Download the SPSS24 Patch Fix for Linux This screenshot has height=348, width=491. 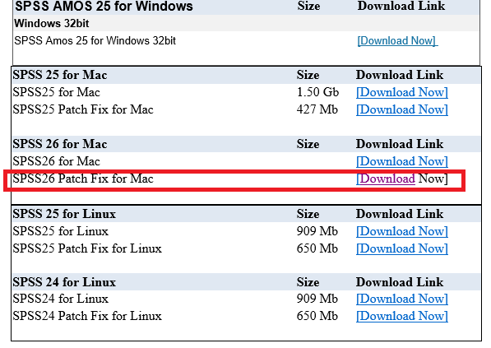(x=402, y=316)
